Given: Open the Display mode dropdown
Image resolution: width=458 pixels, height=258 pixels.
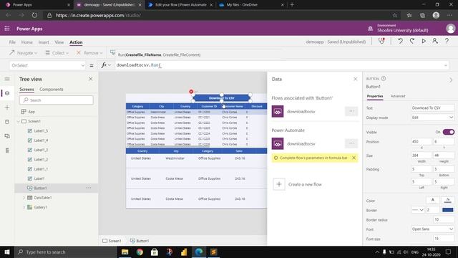Looking at the screenshot, I should [432, 118].
